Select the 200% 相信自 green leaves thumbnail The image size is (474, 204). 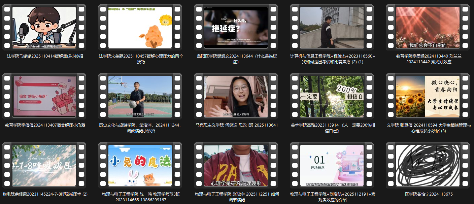pyautogui.click(x=332, y=96)
